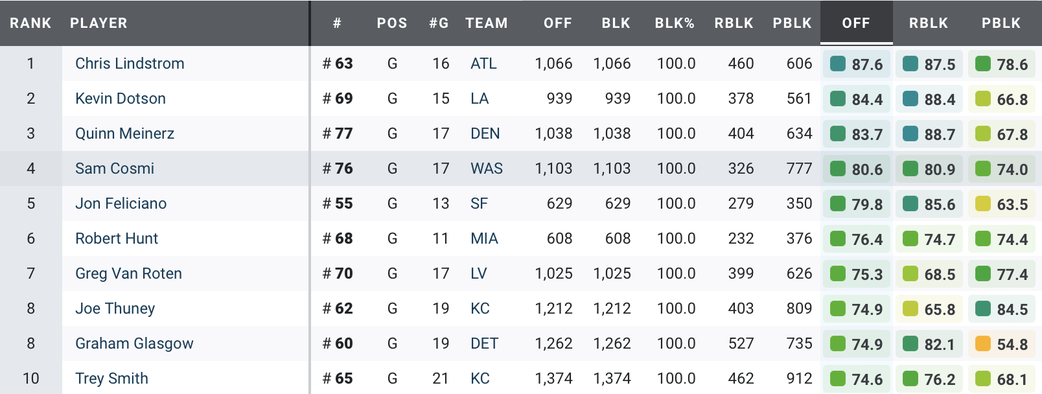Click the teal 87.6 grade swatch

click(838, 64)
